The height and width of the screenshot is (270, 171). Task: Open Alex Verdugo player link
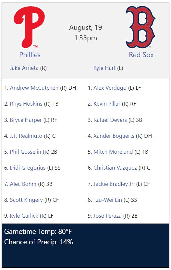[x=110, y=88]
